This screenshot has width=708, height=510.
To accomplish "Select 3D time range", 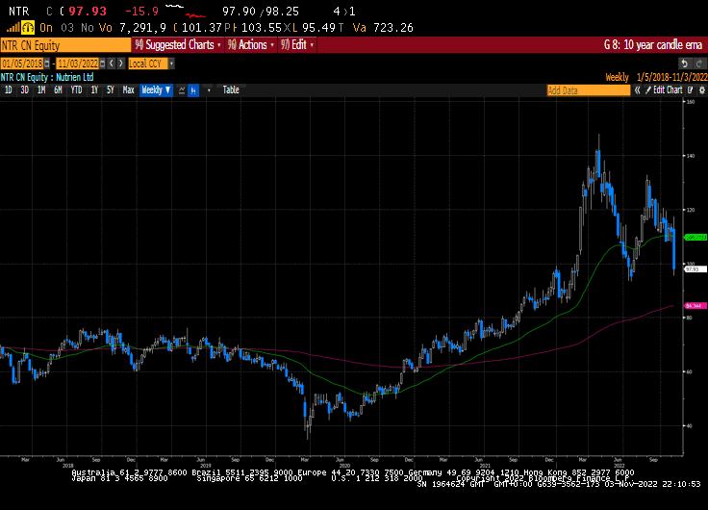I will 24,90.
